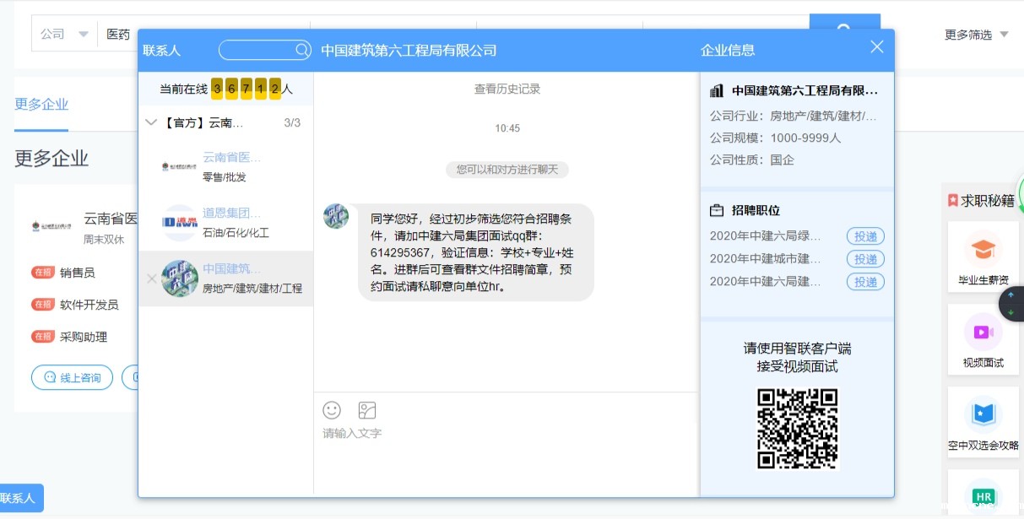Viewport: 1024px width, 519px height.
Task: Click the image attachment icon
Action: coord(366,410)
